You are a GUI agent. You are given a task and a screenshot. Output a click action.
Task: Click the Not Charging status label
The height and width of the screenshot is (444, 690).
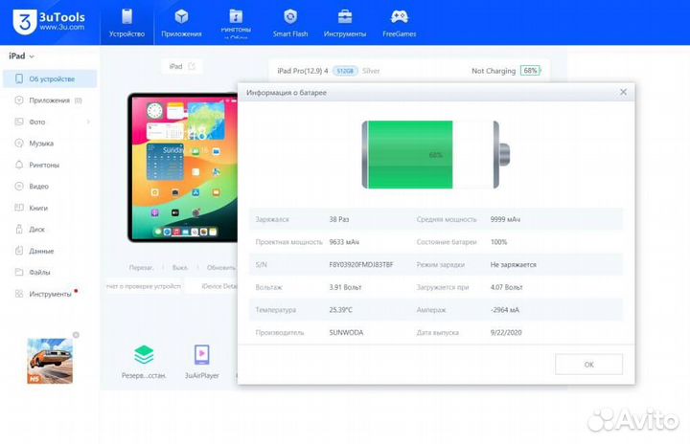tap(494, 71)
